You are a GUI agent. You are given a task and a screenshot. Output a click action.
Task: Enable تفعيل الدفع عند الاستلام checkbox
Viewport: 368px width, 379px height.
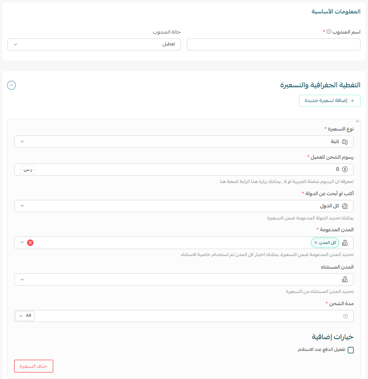click(351, 350)
